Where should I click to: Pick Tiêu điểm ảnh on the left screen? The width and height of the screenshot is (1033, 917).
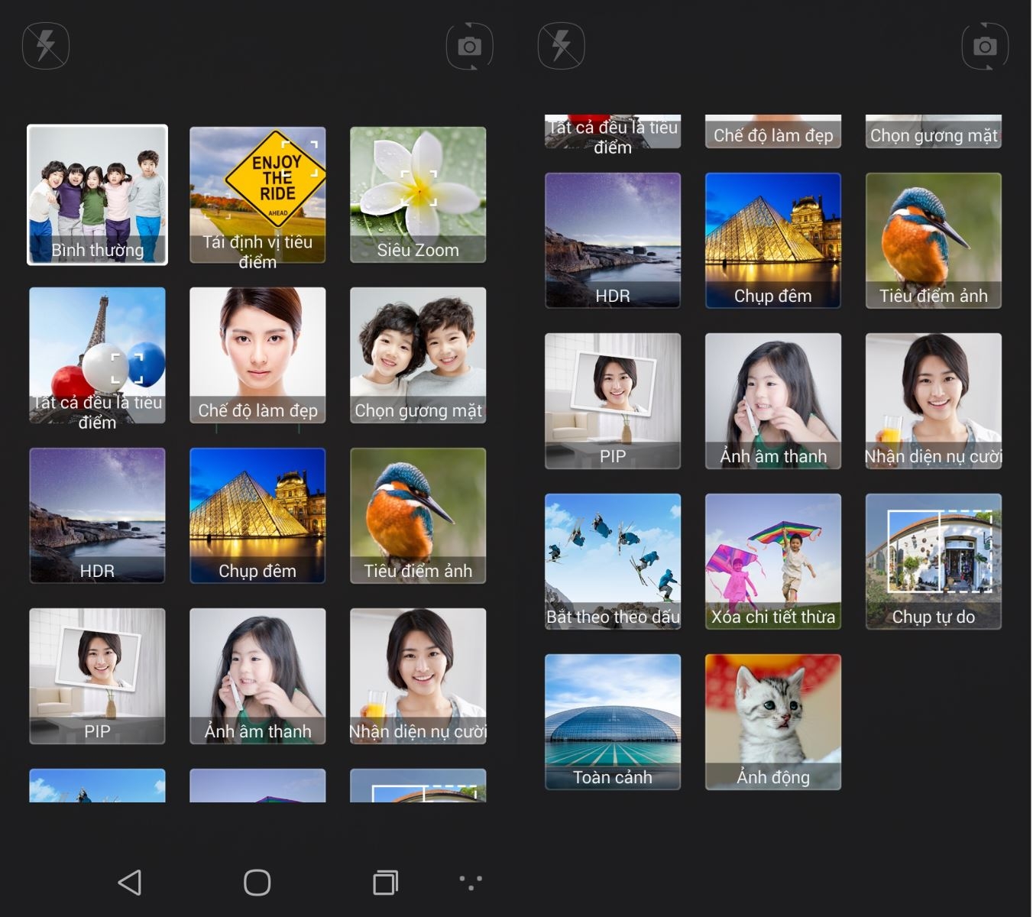[x=418, y=516]
